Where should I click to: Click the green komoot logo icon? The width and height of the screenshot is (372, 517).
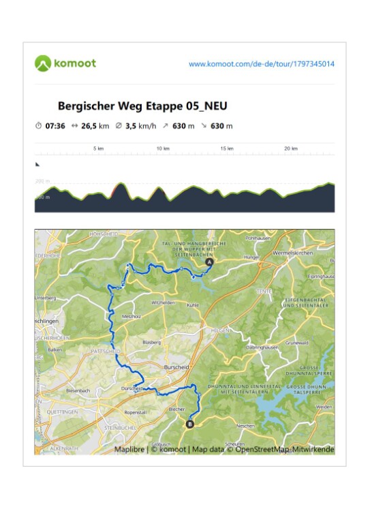(x=43, y=63)
